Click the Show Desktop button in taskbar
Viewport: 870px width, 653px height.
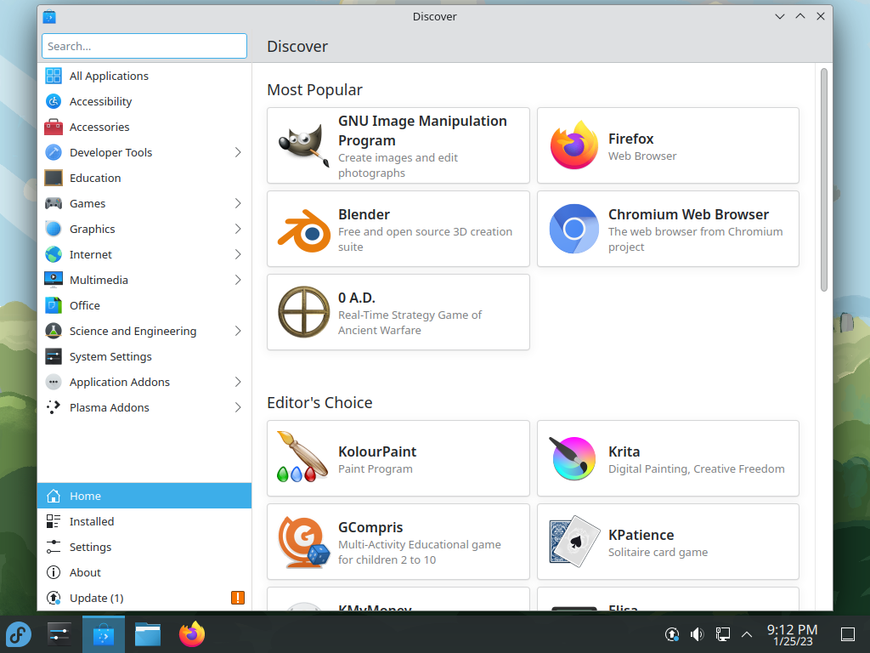pyautogui.click(x=848, y=634)
